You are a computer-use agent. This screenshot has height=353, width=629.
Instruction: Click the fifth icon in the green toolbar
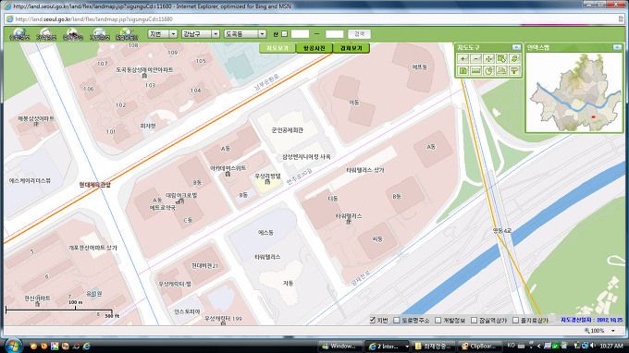pyautogui.click(x=127, y=34)
